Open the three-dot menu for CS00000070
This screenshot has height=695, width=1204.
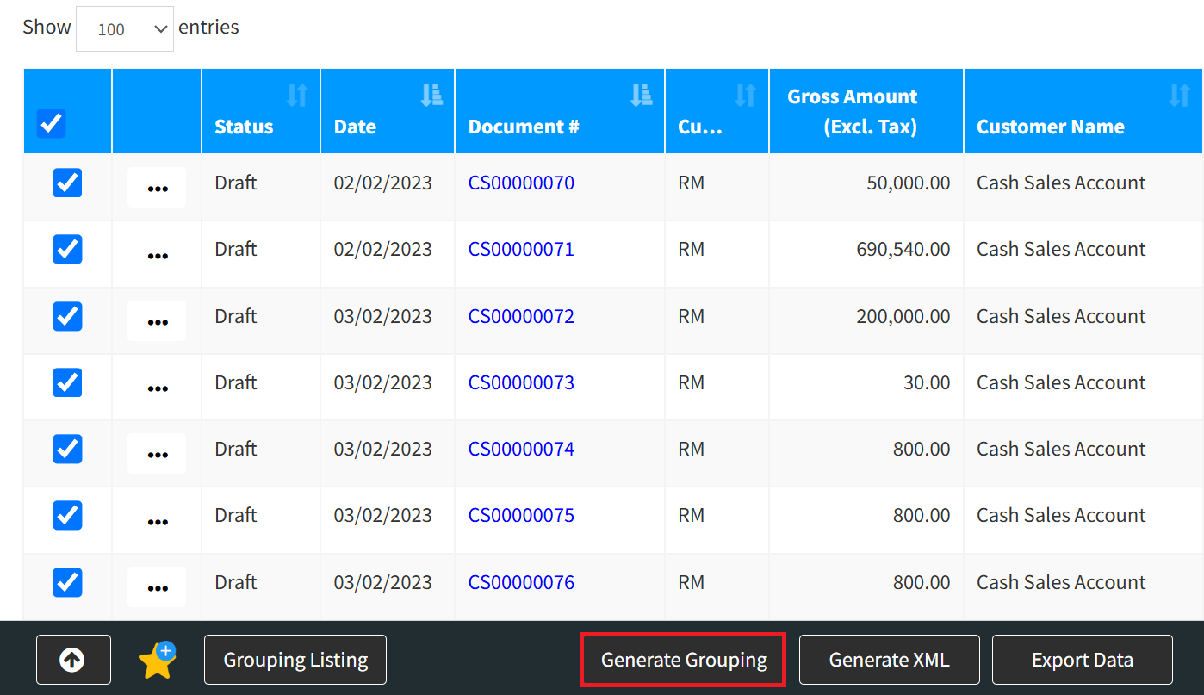click(157, 188)
